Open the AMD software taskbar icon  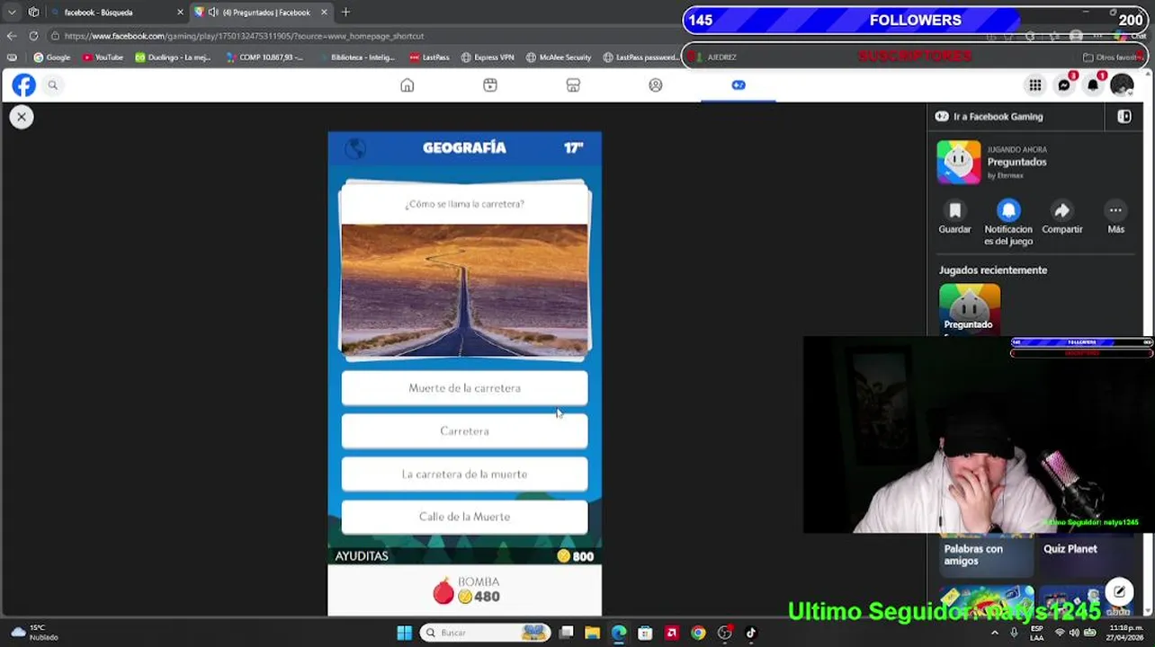pos(671,633)
